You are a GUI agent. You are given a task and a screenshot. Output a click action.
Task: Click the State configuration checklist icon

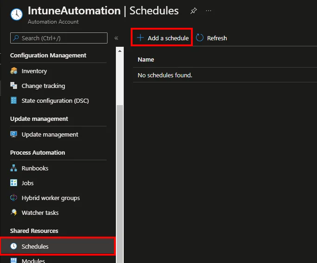pos(13,100)
